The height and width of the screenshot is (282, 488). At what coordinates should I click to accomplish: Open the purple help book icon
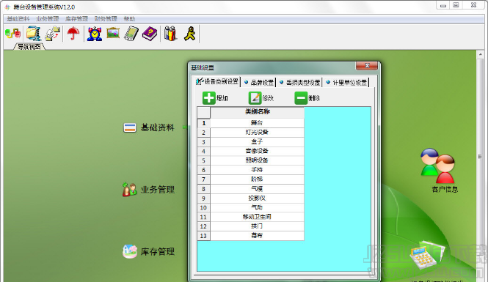(150, 34)
